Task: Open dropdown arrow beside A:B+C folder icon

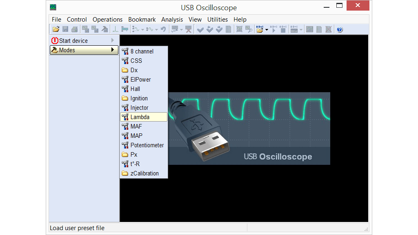Action: click(x=267, y=30)
